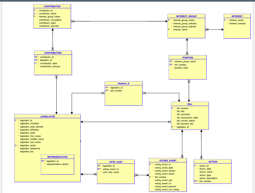This screenshot has width=255, height=193.
Task: Click voting_event_motion attribute
Action: click(165, 171)
